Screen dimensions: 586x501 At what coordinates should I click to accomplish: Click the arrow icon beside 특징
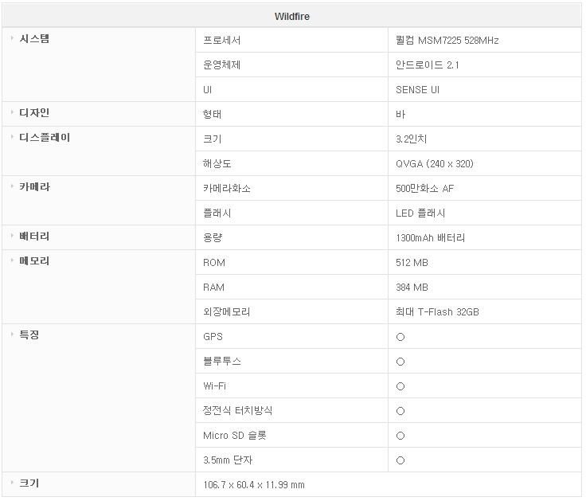[12, 335]
